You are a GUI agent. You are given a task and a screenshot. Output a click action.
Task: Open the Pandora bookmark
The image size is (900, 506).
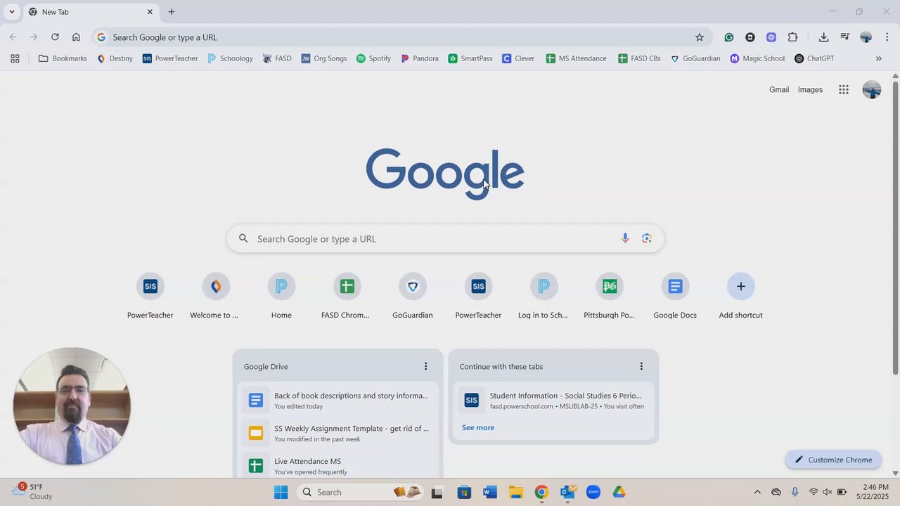coord(420,58)
